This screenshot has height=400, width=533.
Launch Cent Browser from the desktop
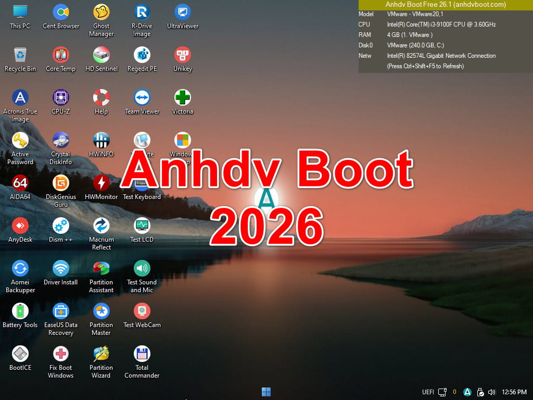(61, 17)
